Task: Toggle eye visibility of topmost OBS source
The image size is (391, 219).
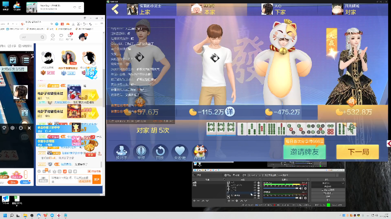Action: pyautogui.click(x=255, y=182)
